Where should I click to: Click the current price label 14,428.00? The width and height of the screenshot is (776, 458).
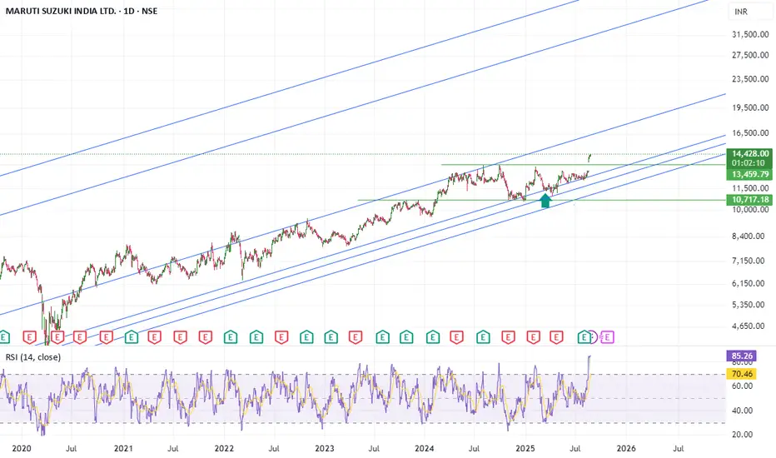[749, 153]
